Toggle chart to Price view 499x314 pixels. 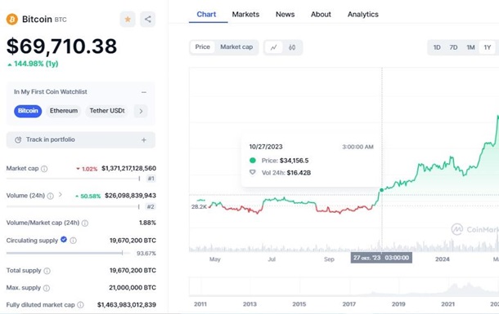(202, 47)
